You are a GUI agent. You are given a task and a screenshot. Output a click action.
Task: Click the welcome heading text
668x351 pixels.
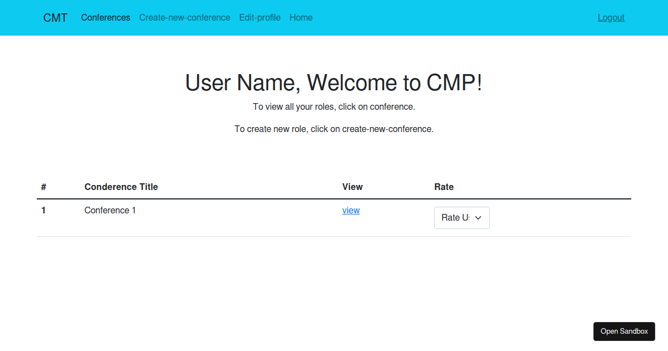tap(334, 82)
